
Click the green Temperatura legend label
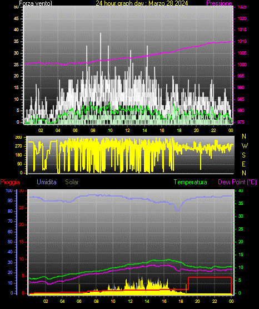[190, 182]
